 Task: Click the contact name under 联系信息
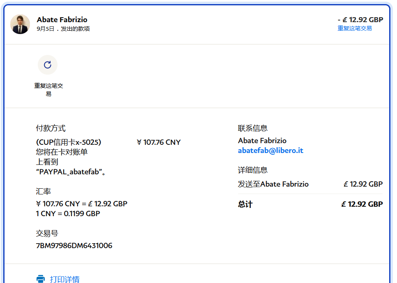(x=262, y=141)
